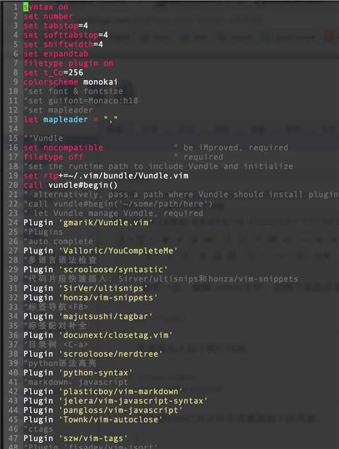Click the '""Vundle' comment heading
Image resolution: width=339 pixels, height=449 pixels.
(x=44, y=138)
